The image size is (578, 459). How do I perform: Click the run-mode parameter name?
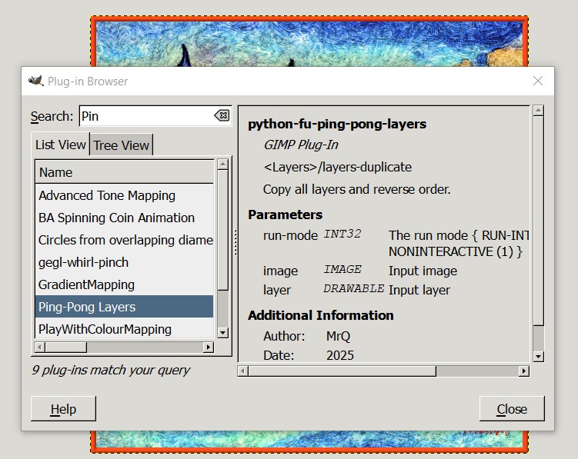[290, 235]
